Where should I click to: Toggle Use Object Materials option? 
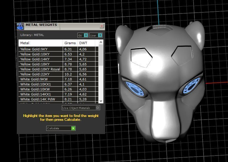pyautogui.click(x=81, y=108)
